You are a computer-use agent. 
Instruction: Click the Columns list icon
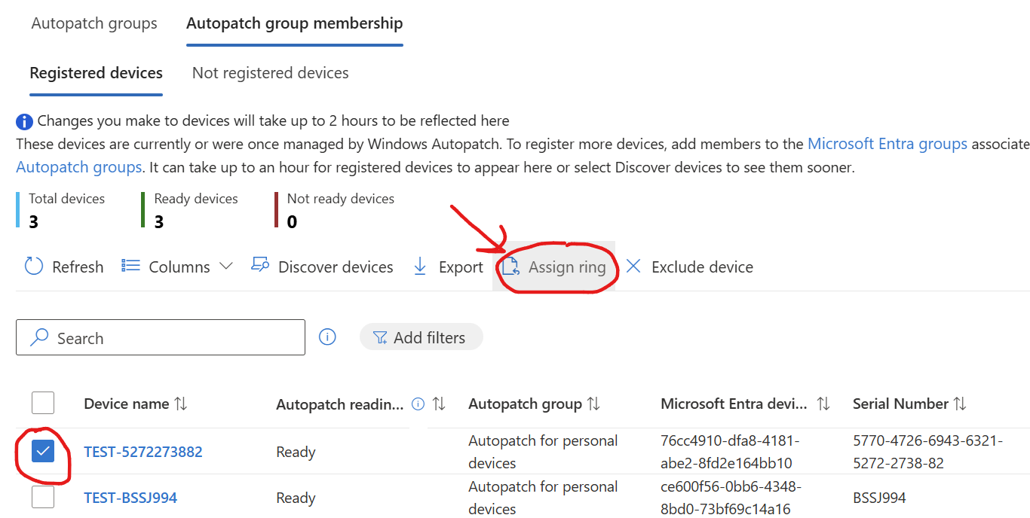click(131, 267)
